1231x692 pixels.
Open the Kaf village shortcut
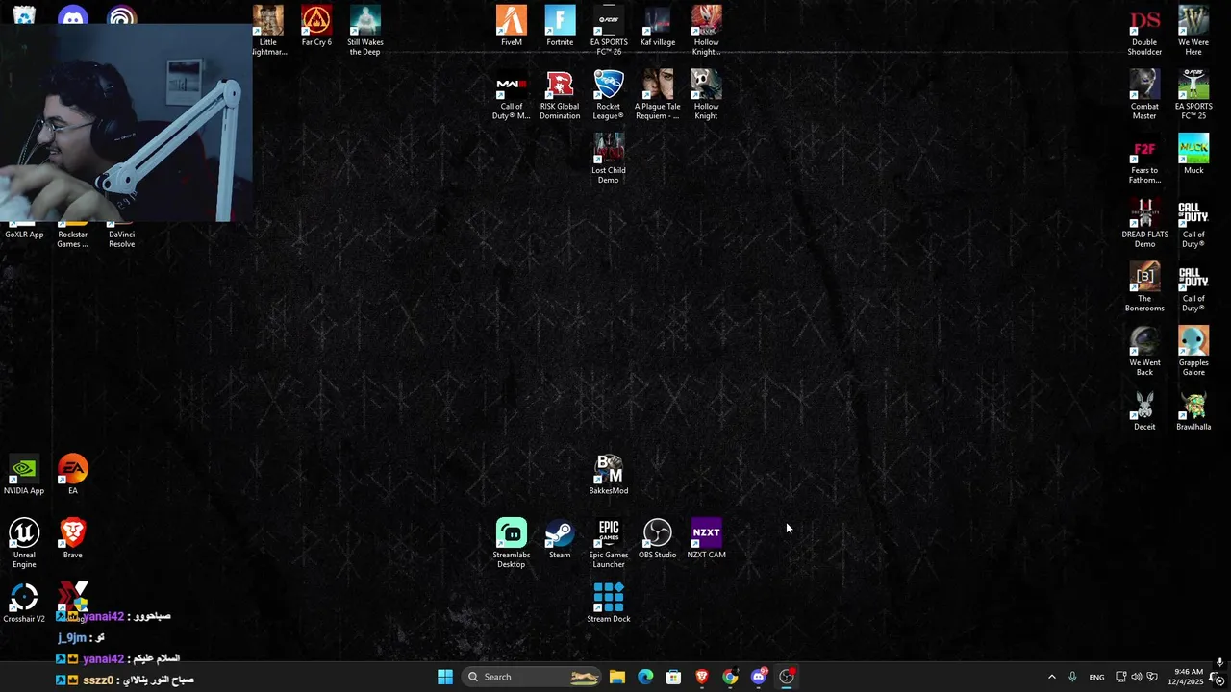(x=657, y=26)
